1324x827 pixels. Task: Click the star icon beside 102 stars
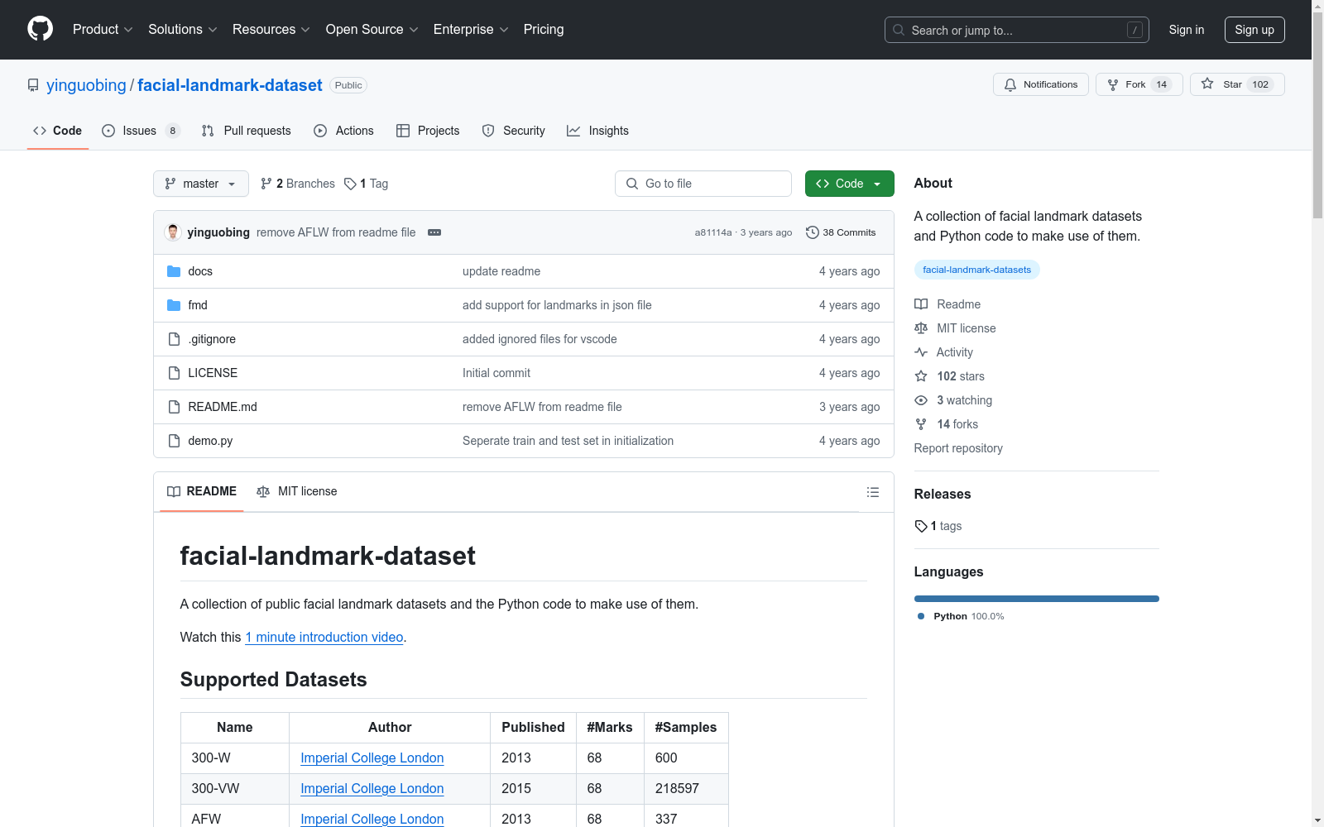click(921, 376)
